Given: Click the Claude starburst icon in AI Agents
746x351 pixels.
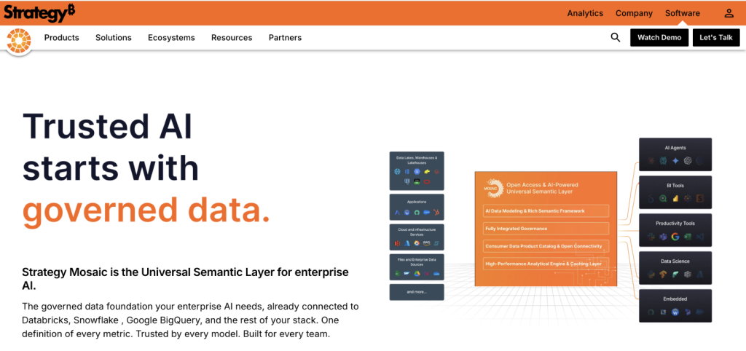Looking at the screenshot, I should click(x=651, y=161).
